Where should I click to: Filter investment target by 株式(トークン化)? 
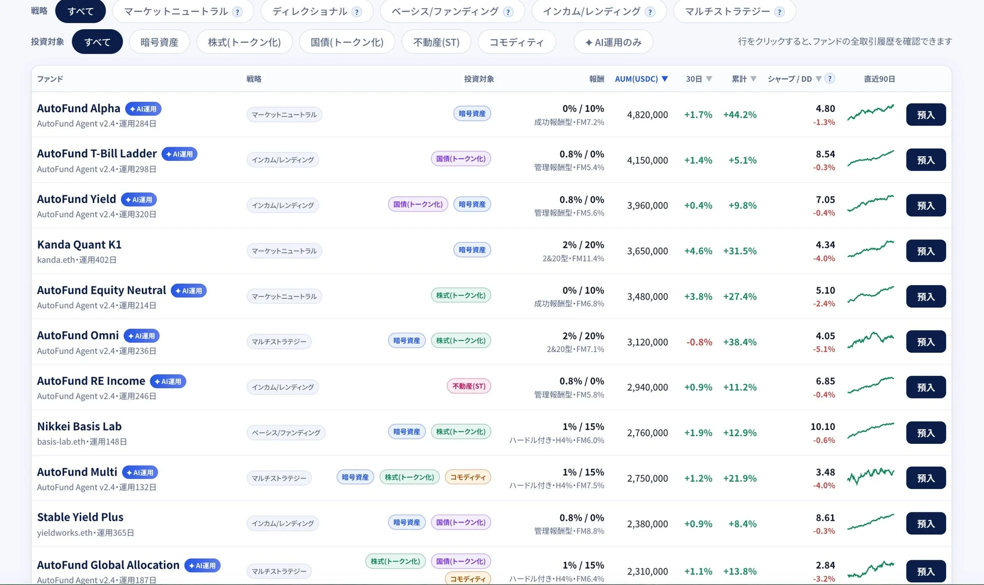(x=245, y=42)
